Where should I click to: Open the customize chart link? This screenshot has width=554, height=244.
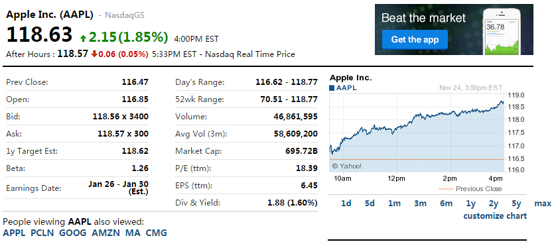coord(495,215)
